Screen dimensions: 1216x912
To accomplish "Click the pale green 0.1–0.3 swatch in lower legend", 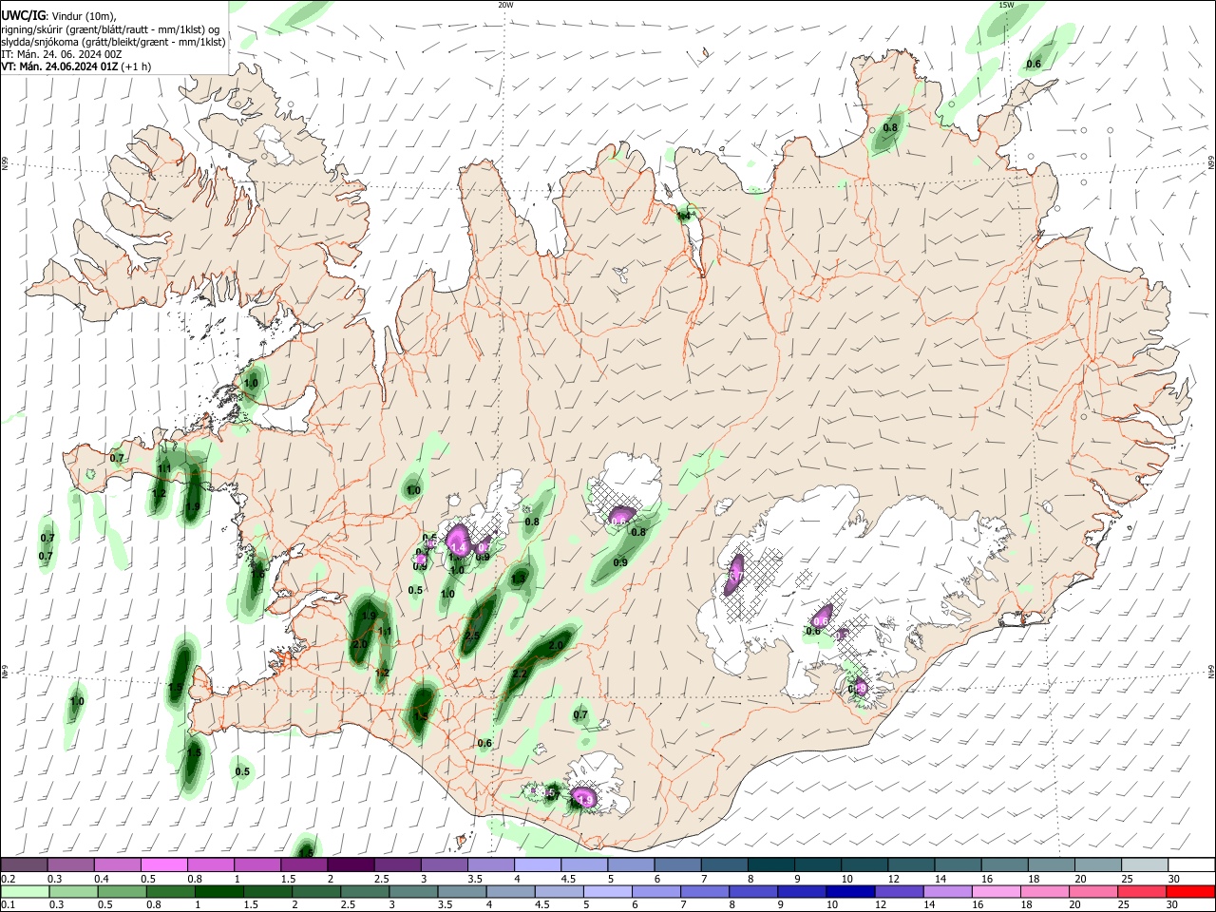I will (x=24, y=891).
